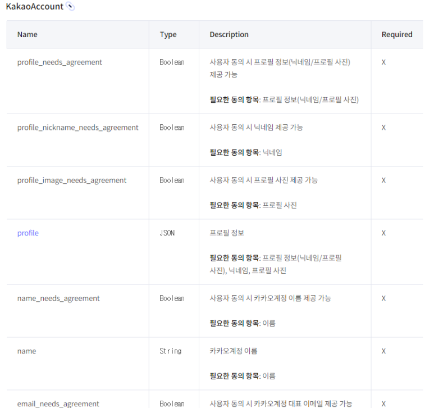Select the profile_needs_agreement field name
This screenshot has width=434, height=408.
pyautogui.click(x=60, y=62)
